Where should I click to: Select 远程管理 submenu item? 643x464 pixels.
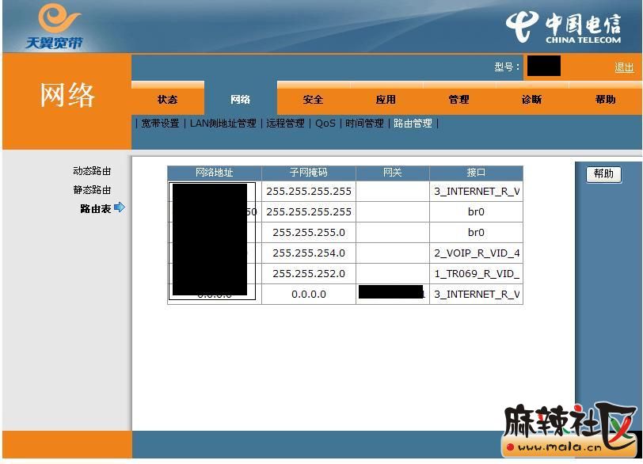[x=285, y=124]
